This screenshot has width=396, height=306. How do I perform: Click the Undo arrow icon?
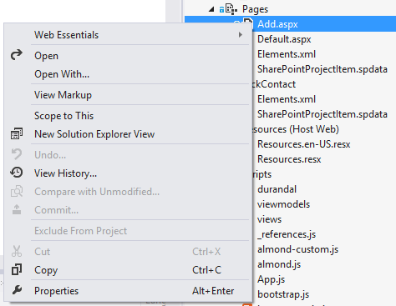coord(17,154)
